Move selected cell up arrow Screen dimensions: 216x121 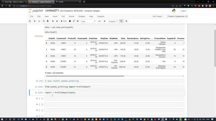click(53, 21)
